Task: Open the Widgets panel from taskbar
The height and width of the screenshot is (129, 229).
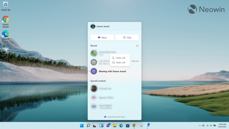Action: [101, 125]
